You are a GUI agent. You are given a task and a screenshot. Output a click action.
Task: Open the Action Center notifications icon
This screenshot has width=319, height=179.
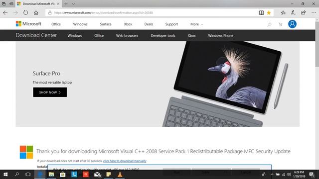(x=312, y=175)
